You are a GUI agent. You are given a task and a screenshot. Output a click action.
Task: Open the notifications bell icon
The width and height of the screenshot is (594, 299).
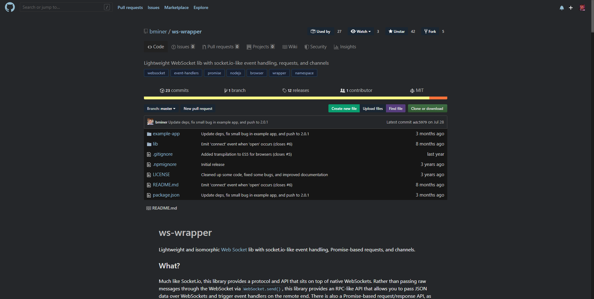[x=561, y=8]
